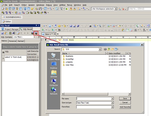Viewport: 151px width, 116px height.
Task: Click the Save SQL Recall data file icon
Action: pyautogui.click(x=36, y=33)
